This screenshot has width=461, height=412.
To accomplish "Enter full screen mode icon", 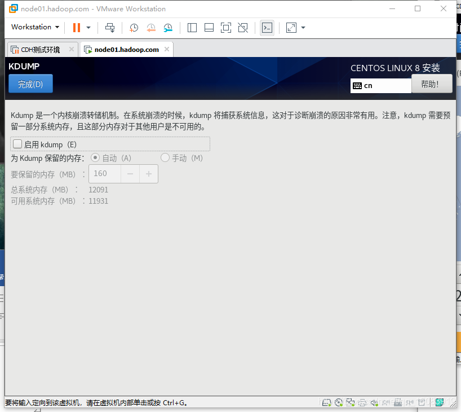I will click(x=226, y=28).
